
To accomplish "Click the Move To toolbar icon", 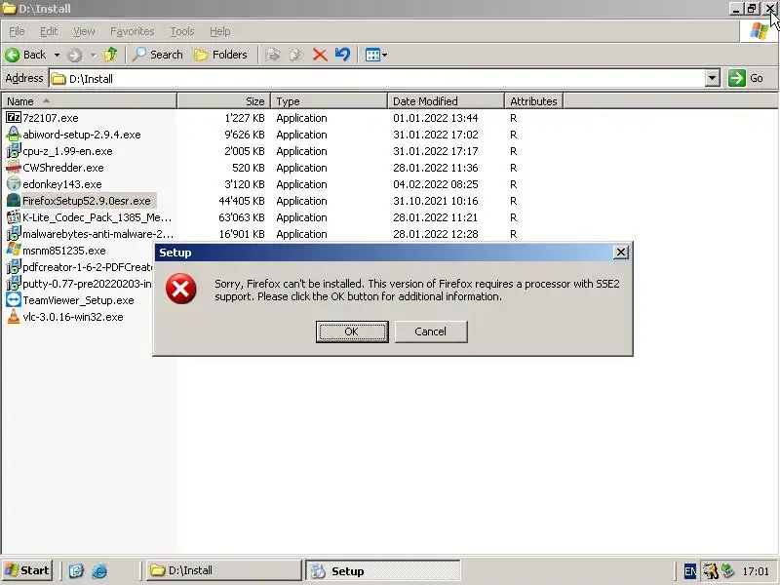I will (273, 55).
